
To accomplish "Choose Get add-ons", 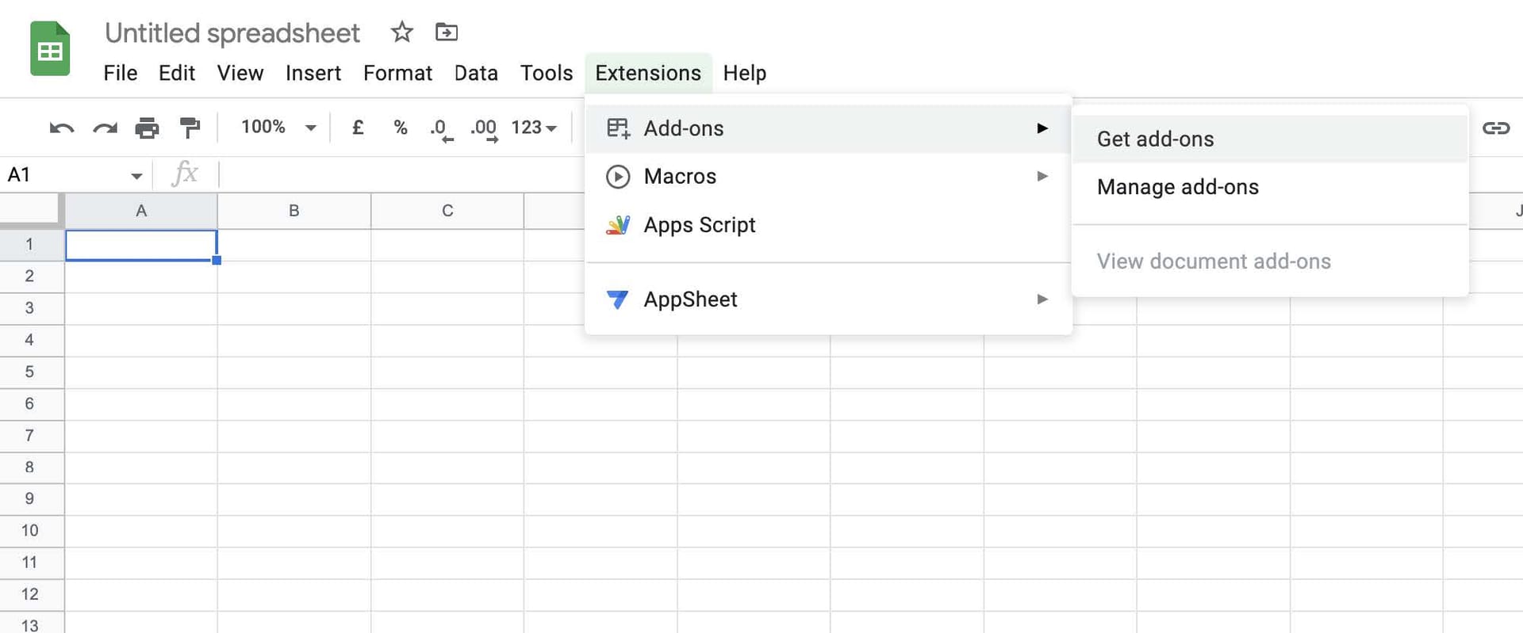I will tap(1155, 139).
